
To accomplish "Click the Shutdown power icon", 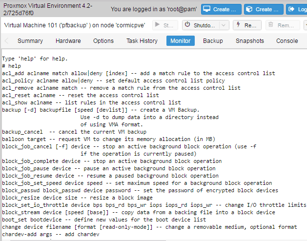I will 187,25.
